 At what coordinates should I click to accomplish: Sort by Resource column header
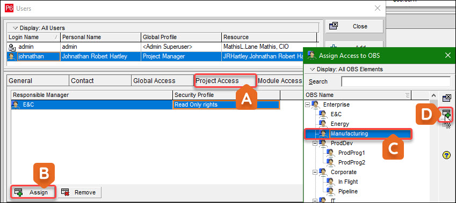tap(270, 37)
